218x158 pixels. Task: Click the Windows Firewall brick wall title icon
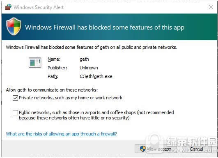tap(8, 7)
